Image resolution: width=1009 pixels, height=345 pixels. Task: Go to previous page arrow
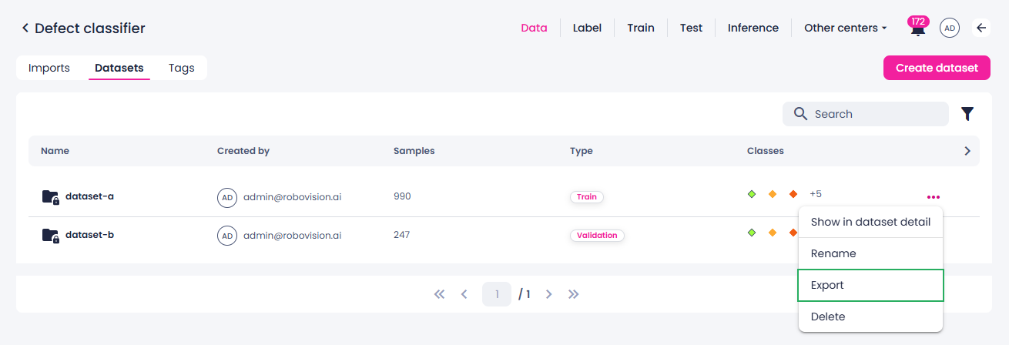[x=464, y=294]
